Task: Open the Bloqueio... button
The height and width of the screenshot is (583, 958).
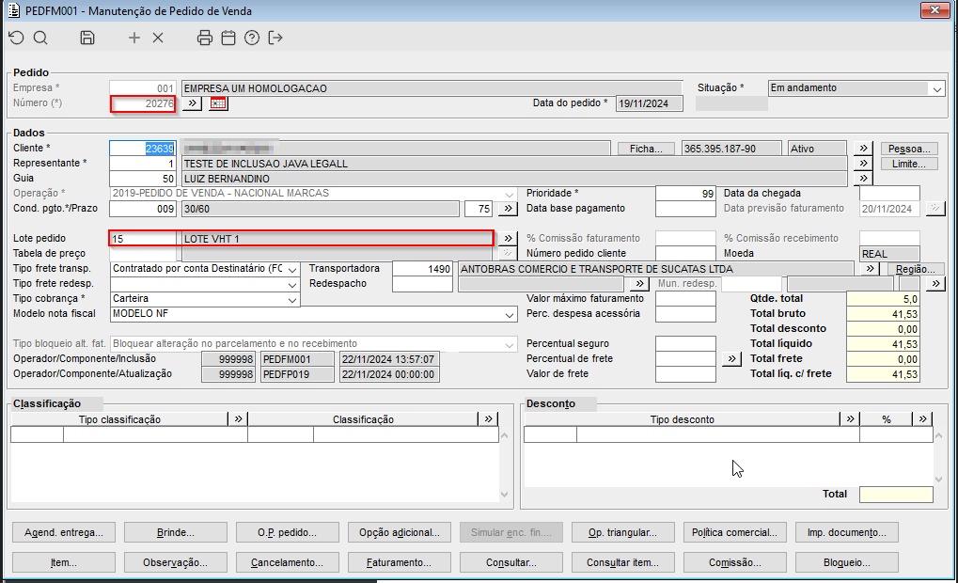Action: [847, 562]
